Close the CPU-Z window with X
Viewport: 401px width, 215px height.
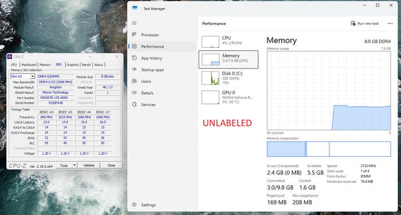(117, 56)
